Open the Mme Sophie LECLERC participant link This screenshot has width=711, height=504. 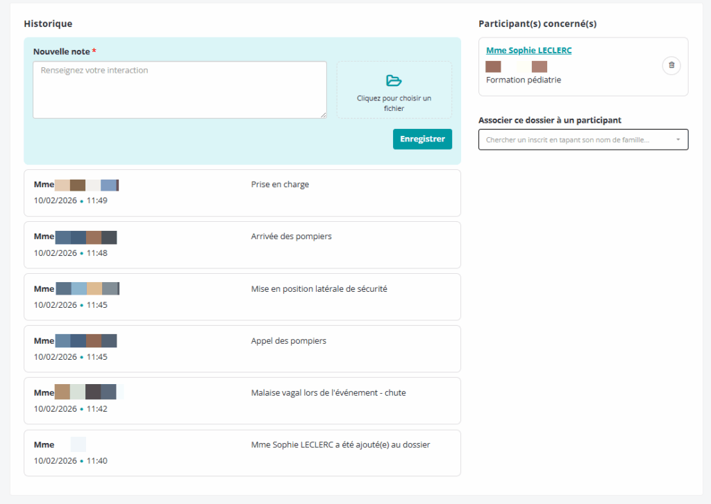(x=528, y=51)
